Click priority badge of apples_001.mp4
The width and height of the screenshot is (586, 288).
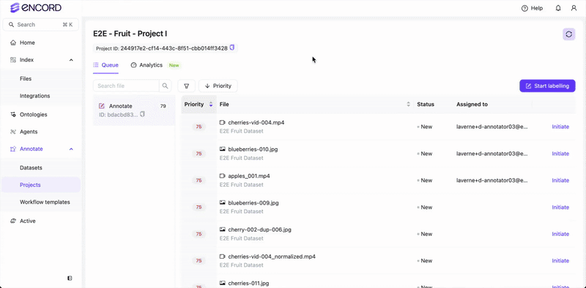tap(199, 180)
